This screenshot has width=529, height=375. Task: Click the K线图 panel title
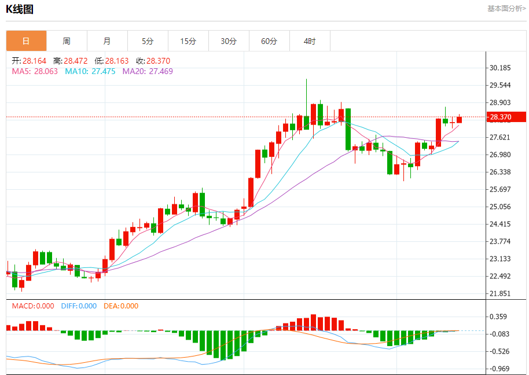(20, 9)
